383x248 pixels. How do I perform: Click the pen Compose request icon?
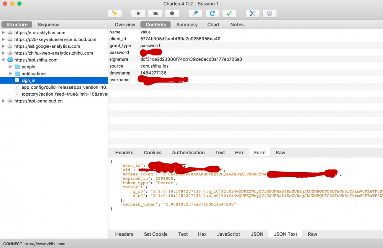(195, 13)
